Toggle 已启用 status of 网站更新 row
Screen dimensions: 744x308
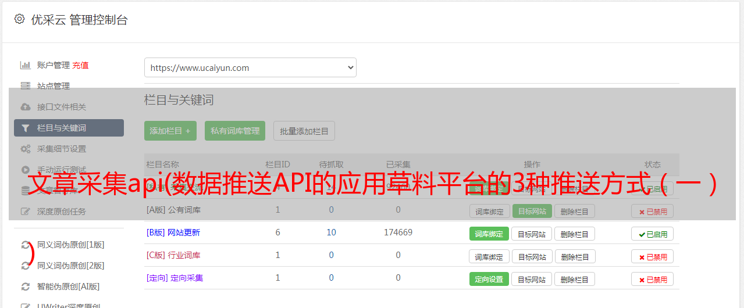pos(653,234)
